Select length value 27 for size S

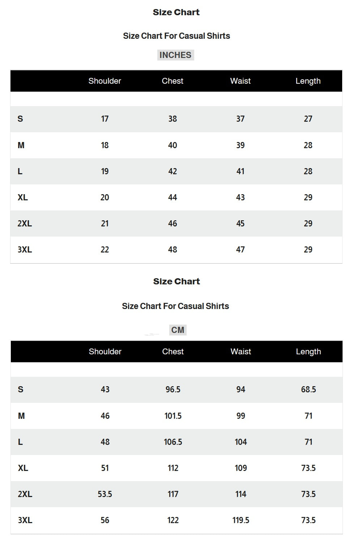[308, 119]
